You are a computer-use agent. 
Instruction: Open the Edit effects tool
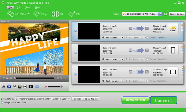74,14
